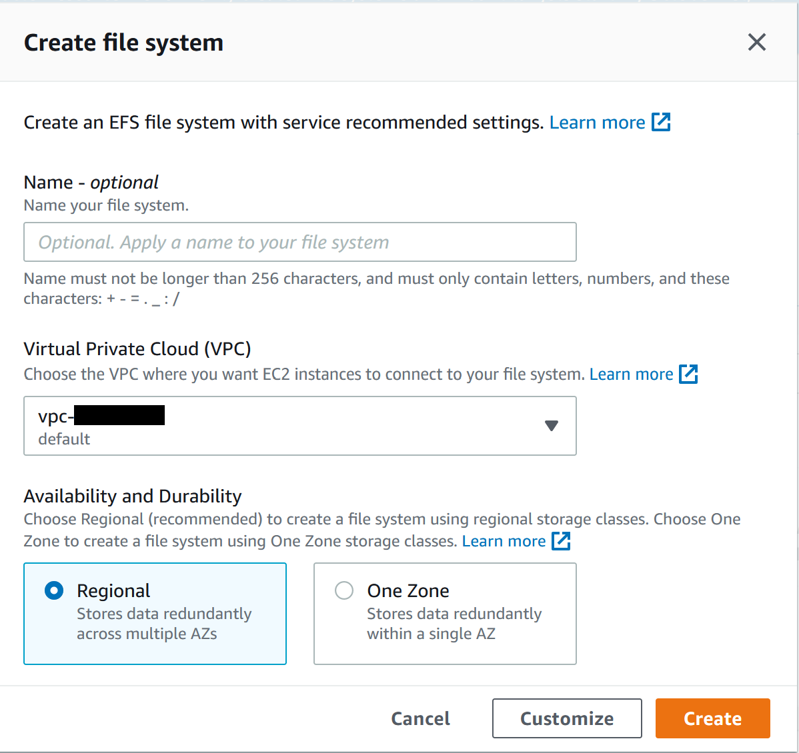Focus the file system Name input field
The height and width of the screenshot is (753, 799).
click(299, 242)
